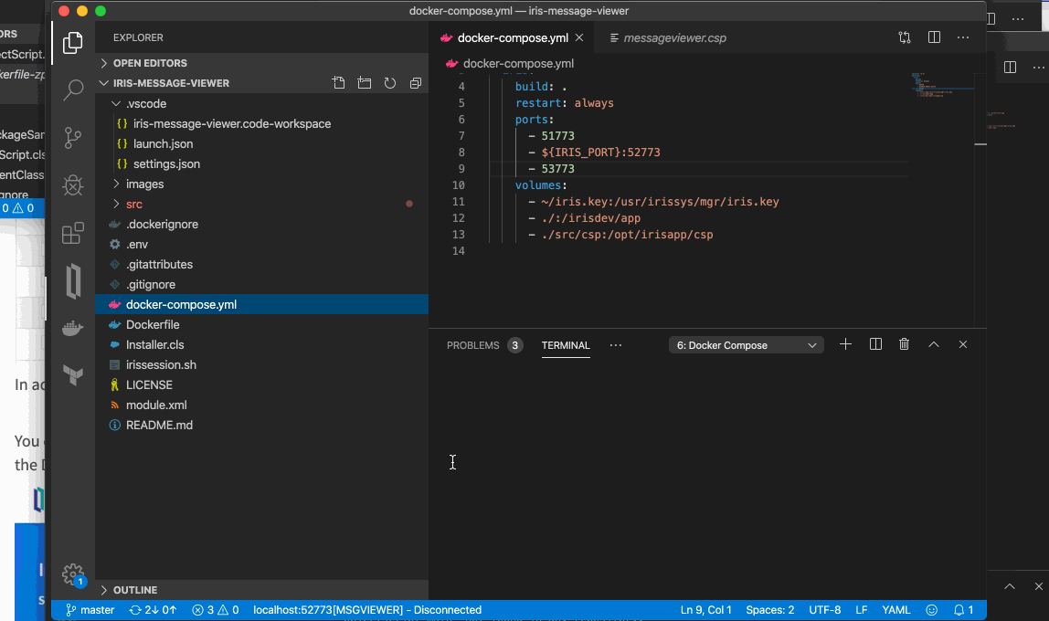The image size is (1049, 621).
Task: Open the Search view in activity bar
Action: (73, 89)
